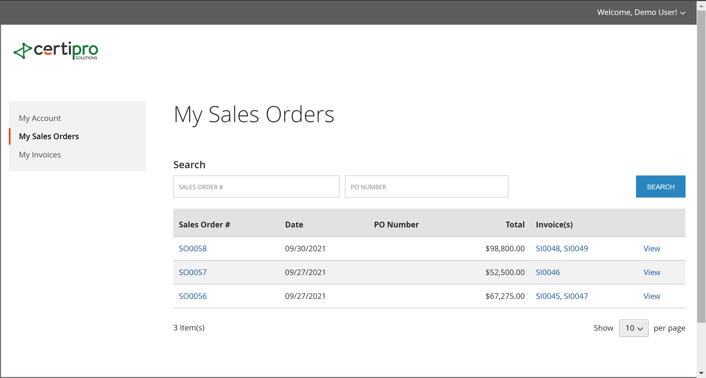Open sales order SO0056

[193, 296]
